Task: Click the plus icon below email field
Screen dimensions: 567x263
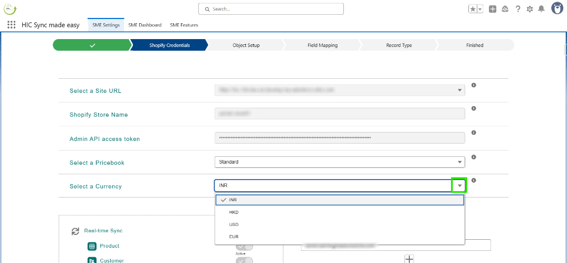Action: pyautogui.click(x=409, y=259)
